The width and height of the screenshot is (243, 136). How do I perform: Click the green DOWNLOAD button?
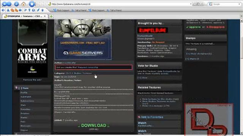94,125
